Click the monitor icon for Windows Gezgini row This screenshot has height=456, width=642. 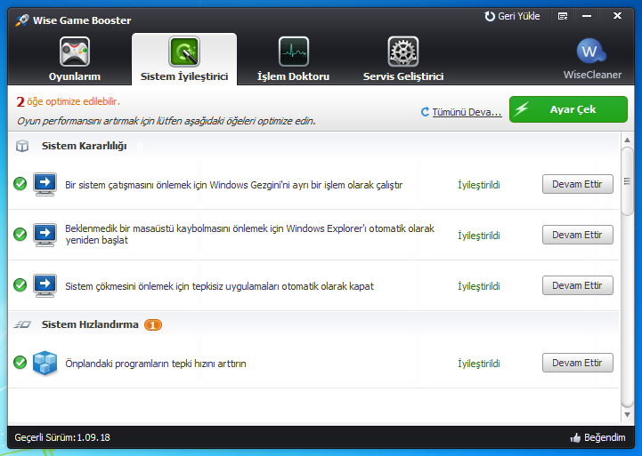(x=45, y=184)
